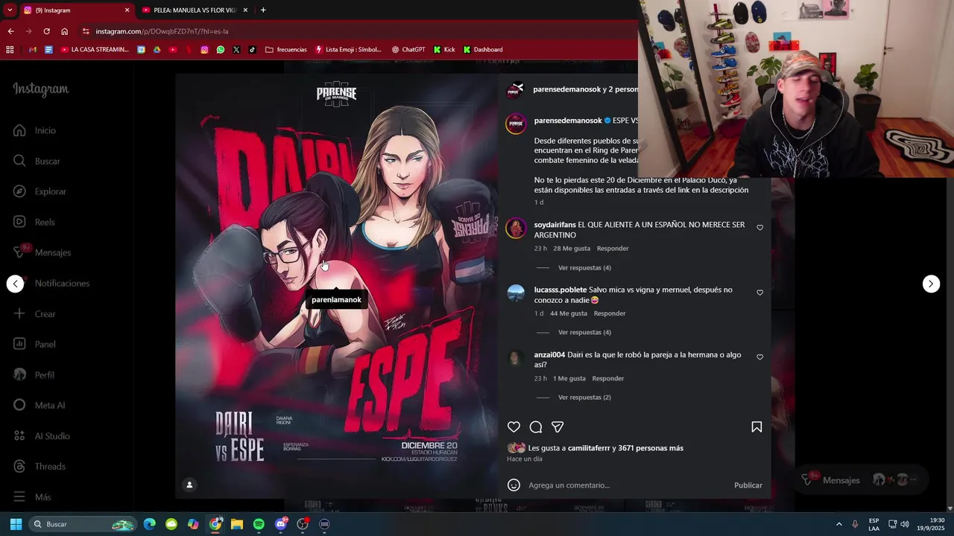This screenshot has width=954, height=536.
Task: Open WhatsApp bookmark icon
Action: pyautogui.click(x=221, y=50)
